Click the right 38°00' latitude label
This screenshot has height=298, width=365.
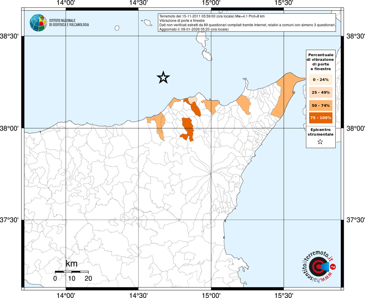click(x=355, y=128)
